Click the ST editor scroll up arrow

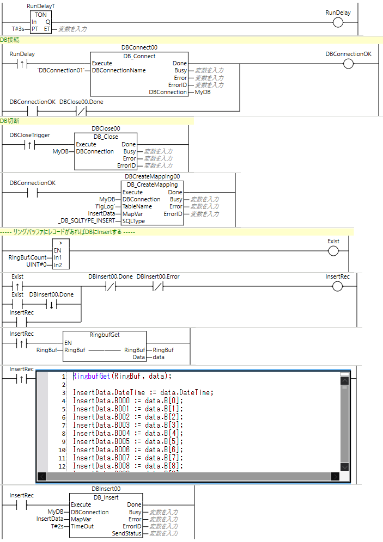pyautogui.click(x=344, y=381)
